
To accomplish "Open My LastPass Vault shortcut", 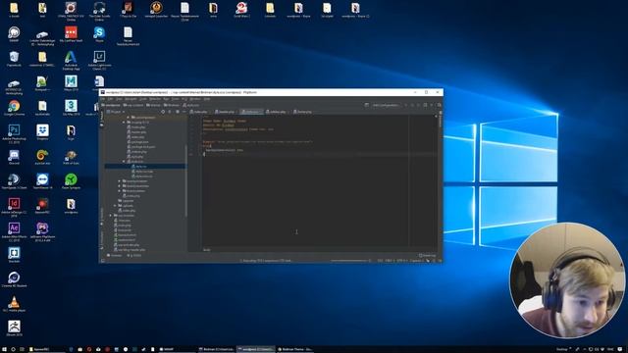I will point(71,33).
